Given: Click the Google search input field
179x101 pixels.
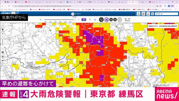Looking at the screenshot, I should (166, 14).
